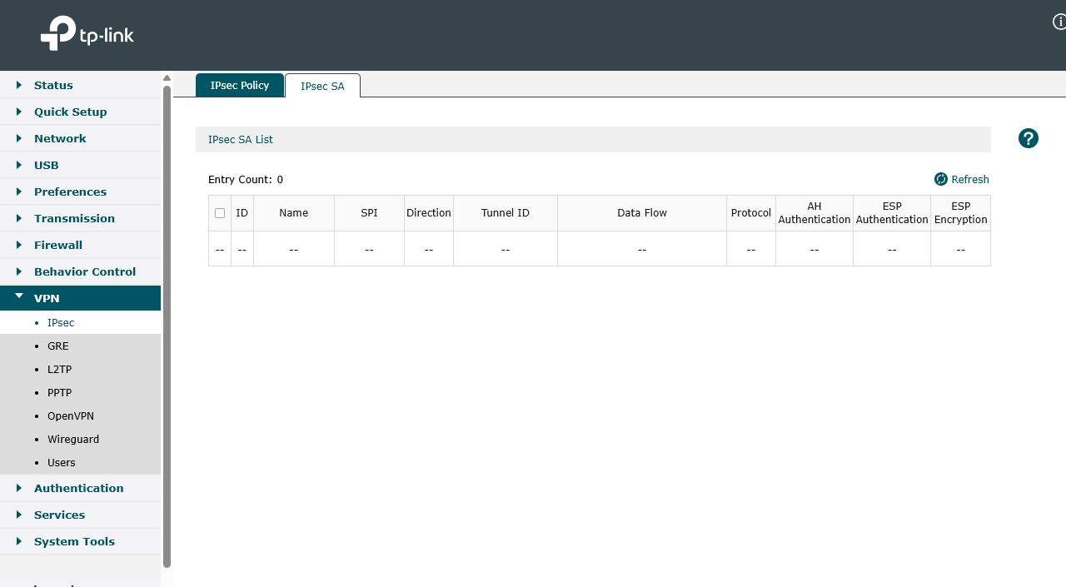
Task: Open the L2TP submenu item
Action: pyautogui.click(x=80, y=369)
